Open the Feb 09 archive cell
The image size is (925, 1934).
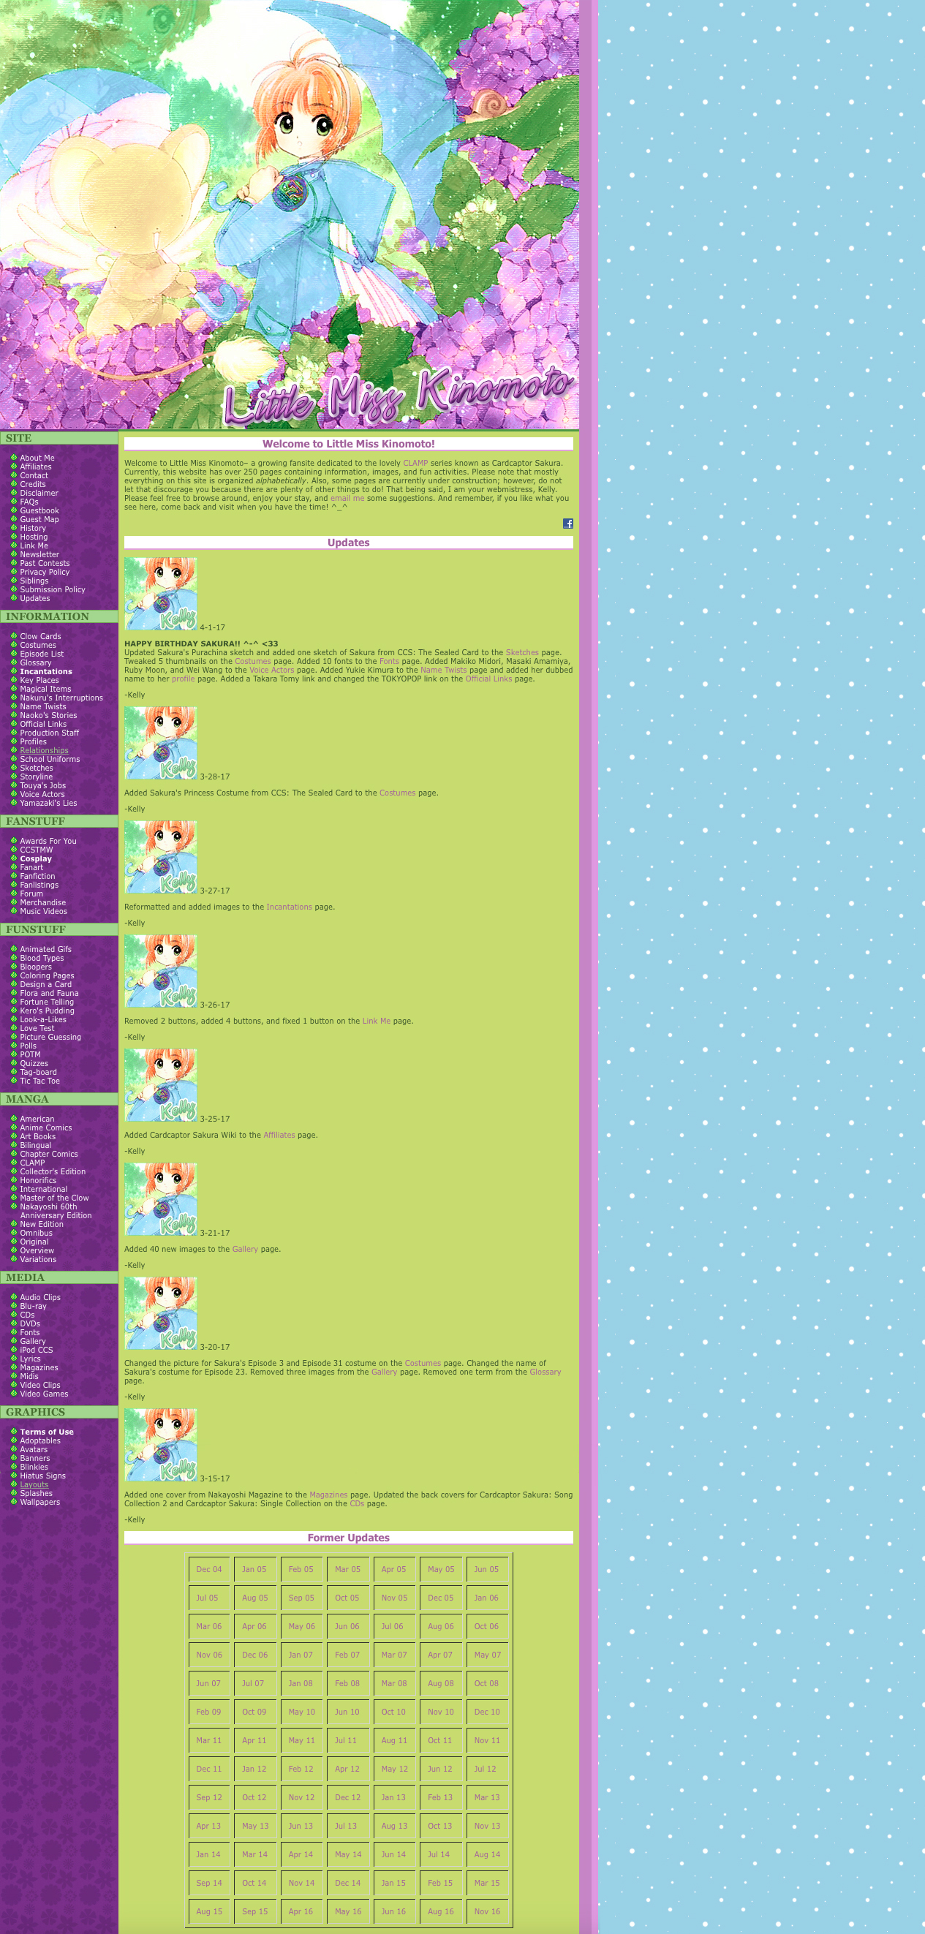tap(208, 1712)
